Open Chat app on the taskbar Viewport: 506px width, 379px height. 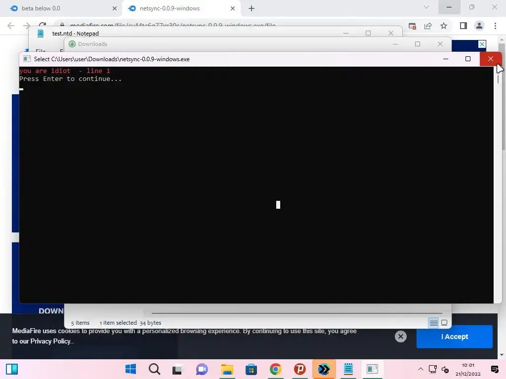(202, 369)
